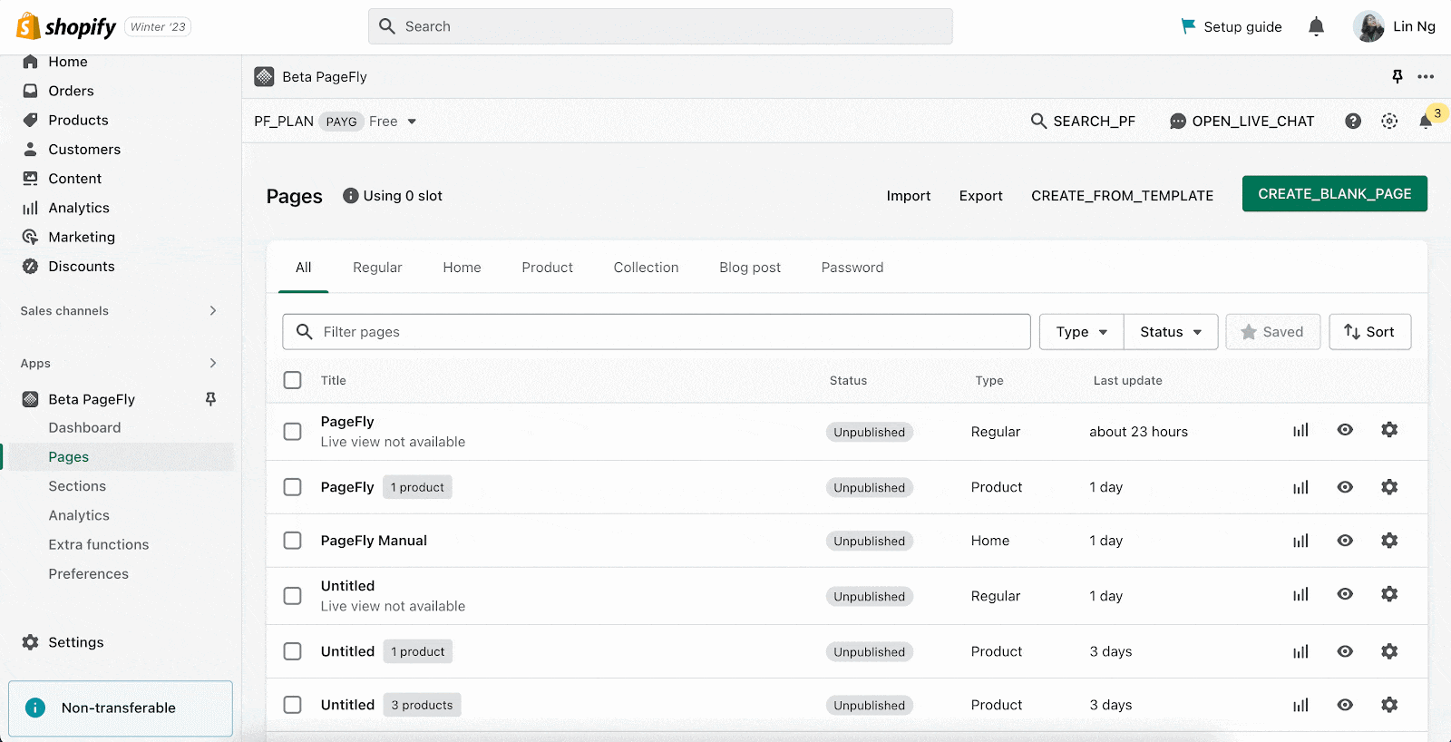1451x742 pixels.
Task: Open the Status filter dropdown
Action: pyautogui.click(x=1171, y=332)
